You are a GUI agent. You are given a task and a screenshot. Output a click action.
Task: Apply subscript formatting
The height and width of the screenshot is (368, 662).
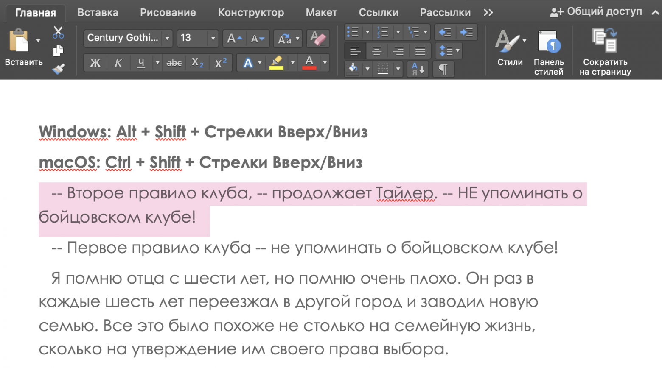196,63
